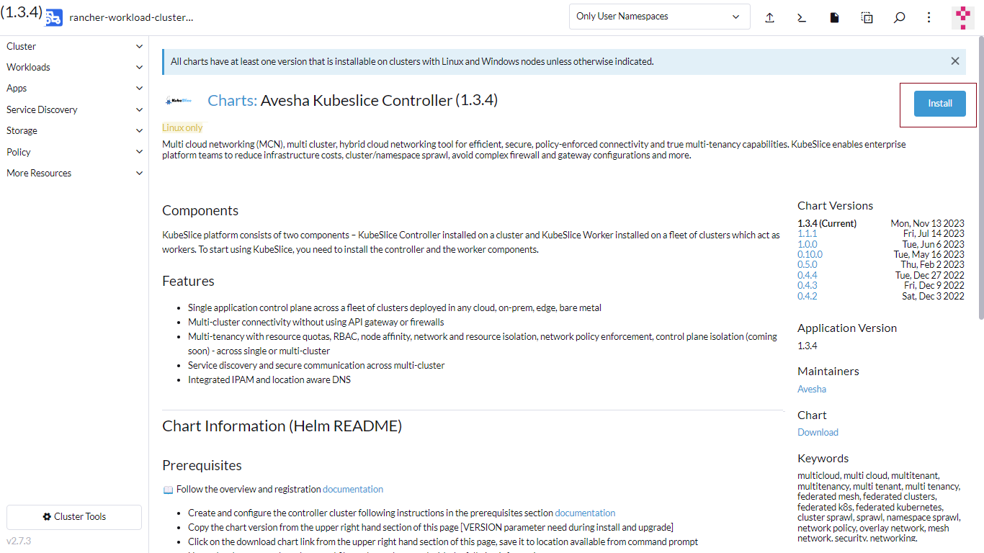984x553 pixels.
Task: Open the Only User Namespaces dropdown
Action: 659,17
